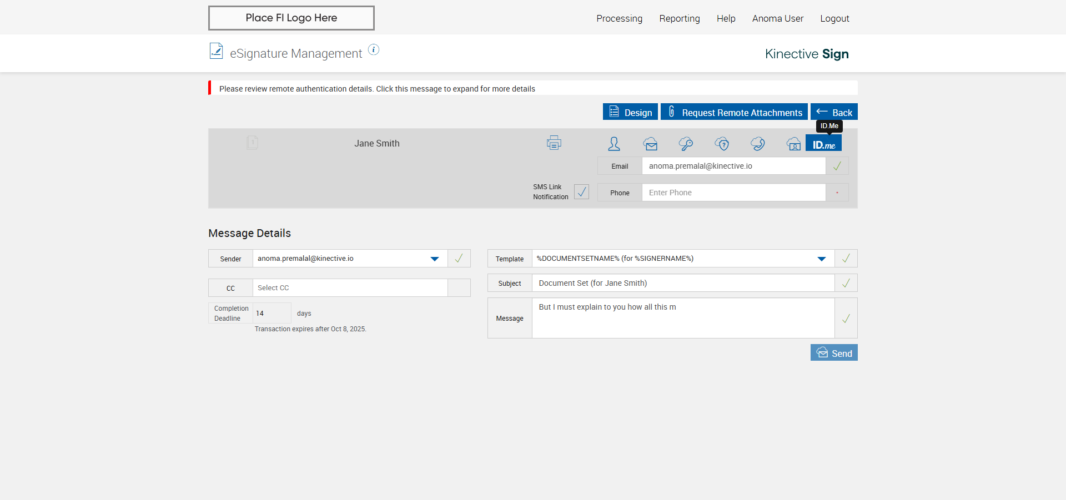This screenshot has width=1066, height=500.
Task: Click the Logout link
Action: (x=834, y=18)
